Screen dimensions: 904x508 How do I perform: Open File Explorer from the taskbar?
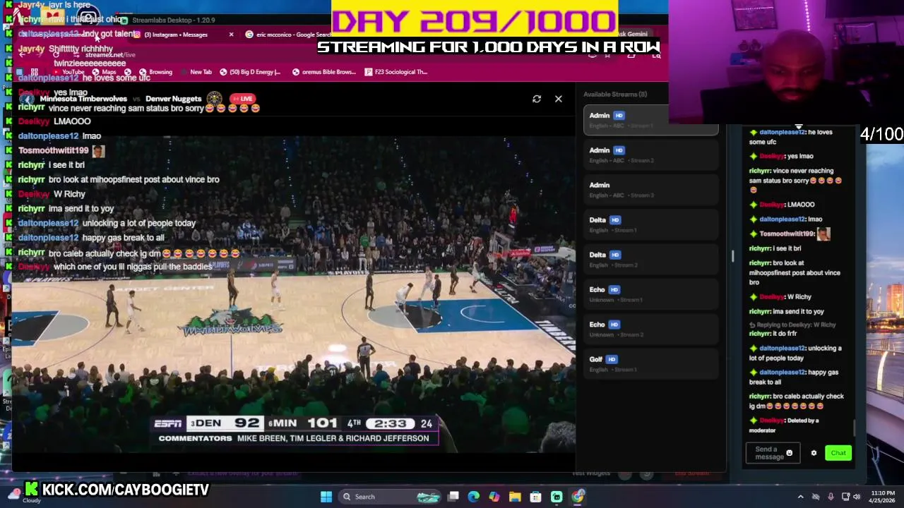click(x=515, y=497)
